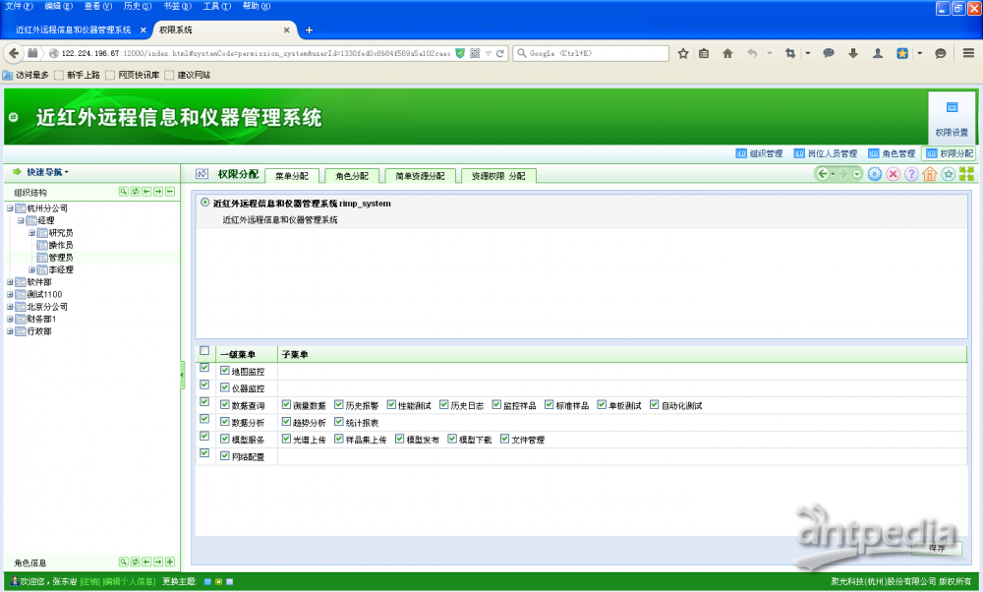
Task: Click the green fullscreen arrows icon
Action: point(966,174)
